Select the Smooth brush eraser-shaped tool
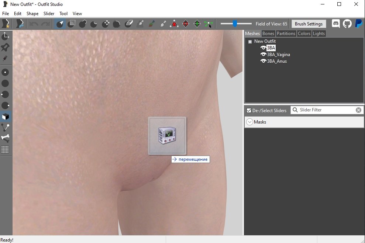365x243 pixels. click(x=128, y=24)
